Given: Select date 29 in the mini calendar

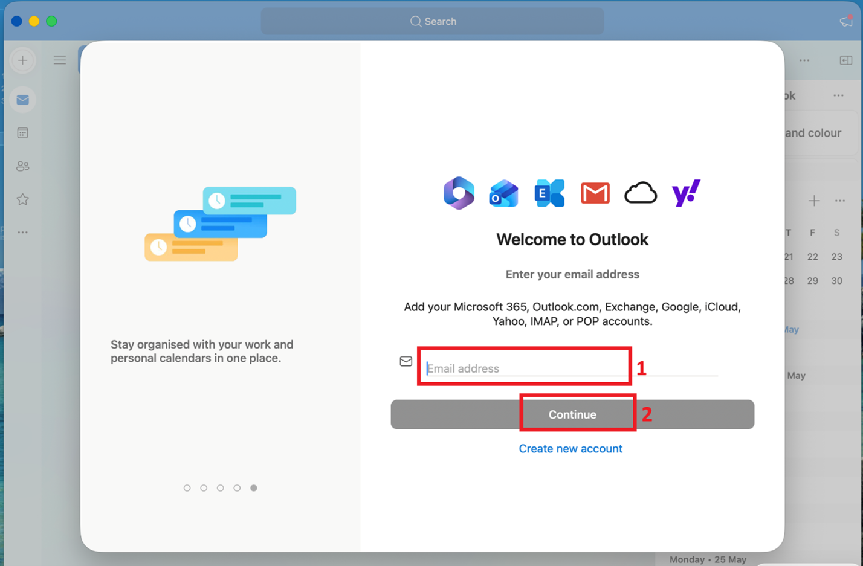Looking at the screenshot, I should [x=813, y=281].
